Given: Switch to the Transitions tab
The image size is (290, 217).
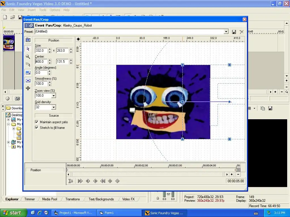Looking at the screenshot, I should [72, 199].
